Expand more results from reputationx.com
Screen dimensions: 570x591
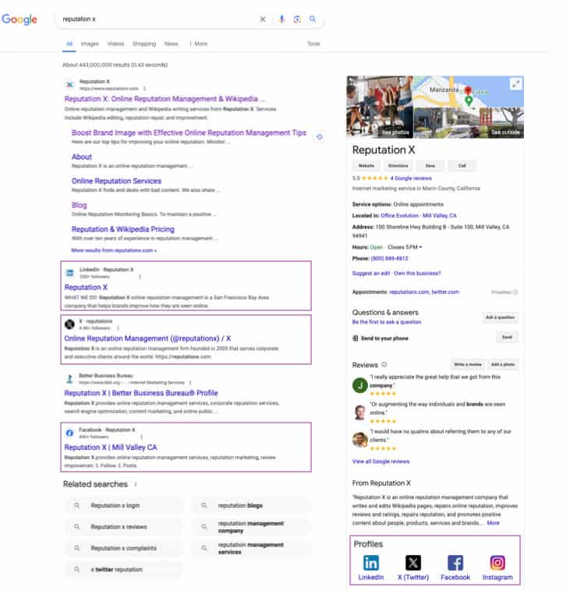(114, 250)
